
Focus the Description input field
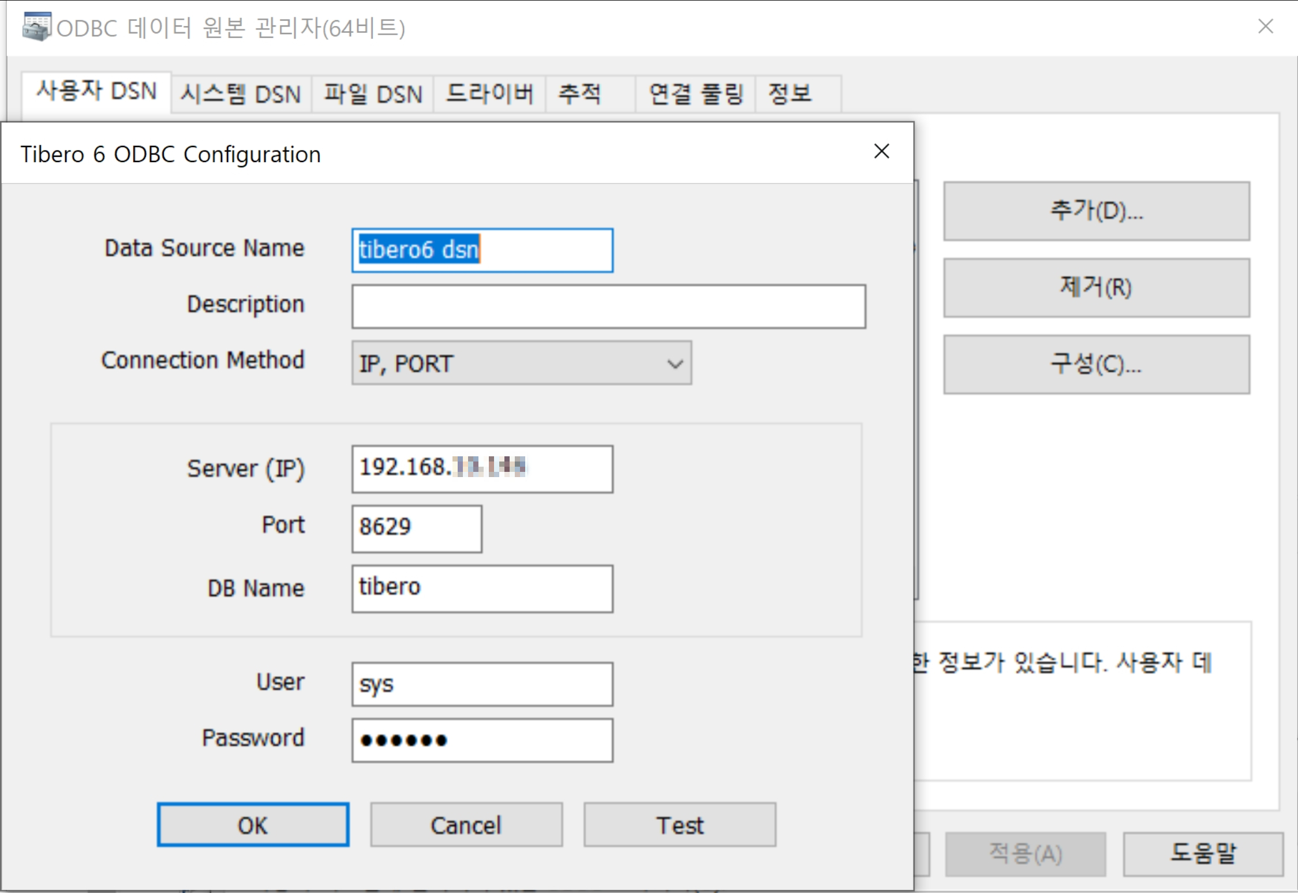tap(608, 306)
